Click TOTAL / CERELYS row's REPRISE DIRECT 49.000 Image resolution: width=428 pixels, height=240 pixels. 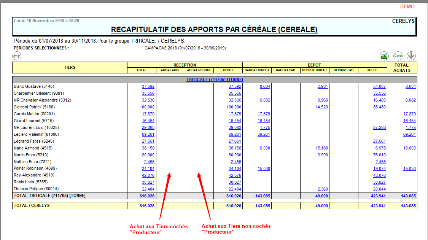pyautogui.click(x=321, y=206)
